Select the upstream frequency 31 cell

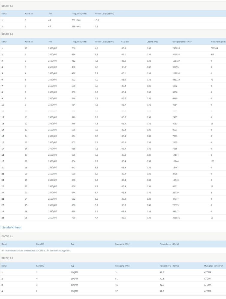tap(116, 272)
